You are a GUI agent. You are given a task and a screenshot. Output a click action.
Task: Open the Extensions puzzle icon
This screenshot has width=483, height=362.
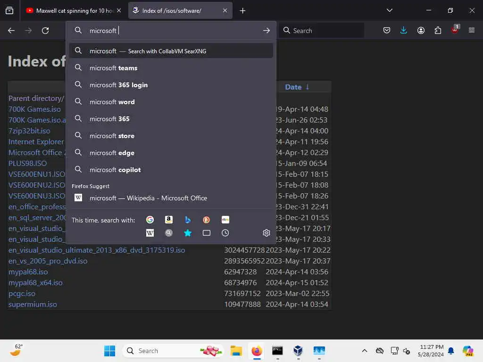click(438, 31)
